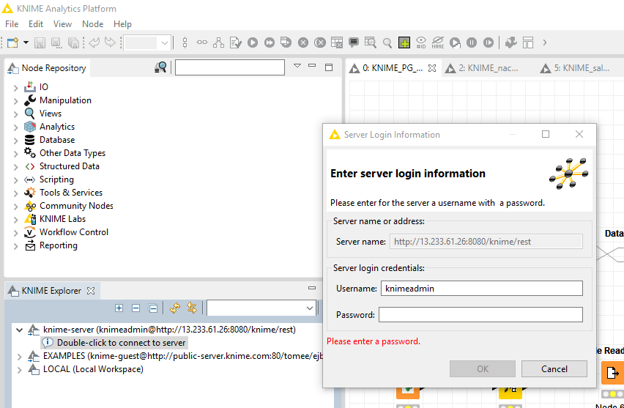Image resolution: width=624 pixels, height=408 pixels.
Task: Collapse the knime-server tree node
Action: click(x=19, y=330)
